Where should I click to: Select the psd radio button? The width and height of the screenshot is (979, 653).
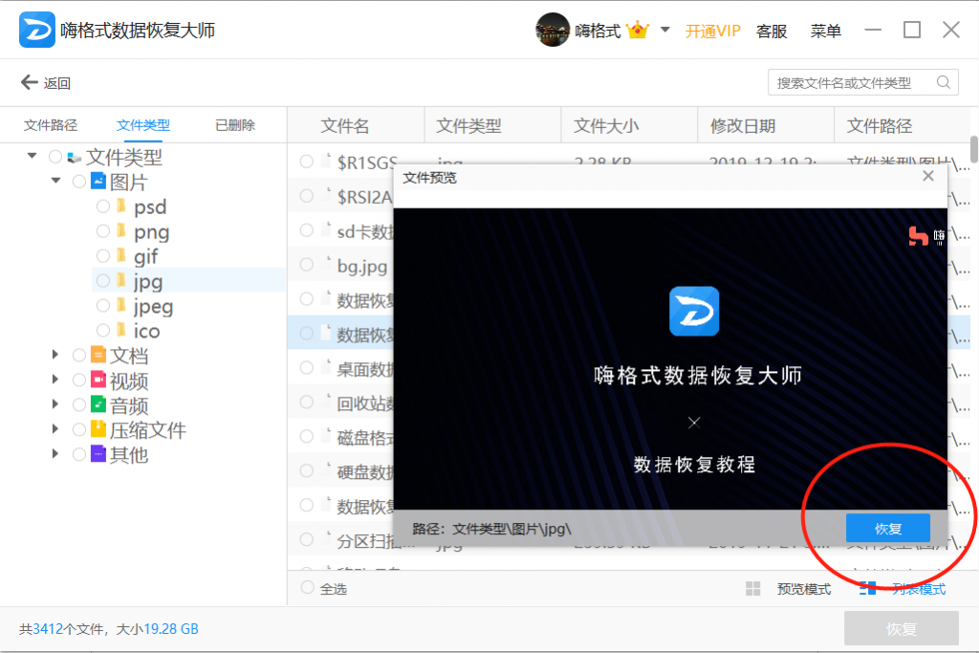tap(103, 206)
